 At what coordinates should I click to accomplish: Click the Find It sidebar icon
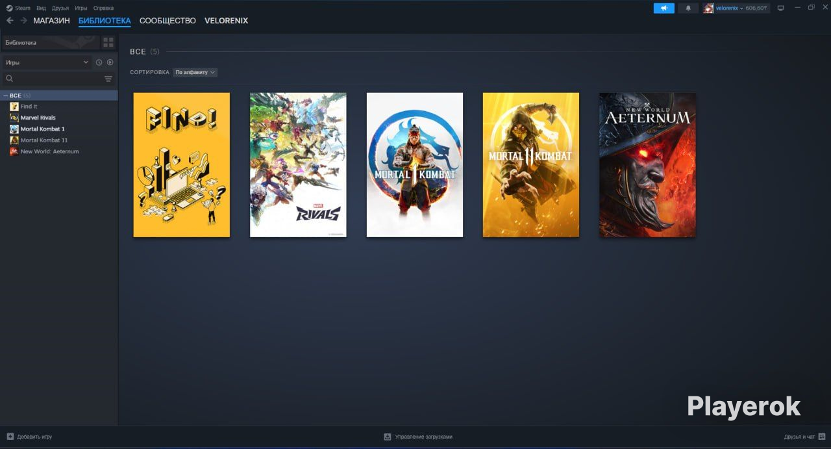pos(14,107)
